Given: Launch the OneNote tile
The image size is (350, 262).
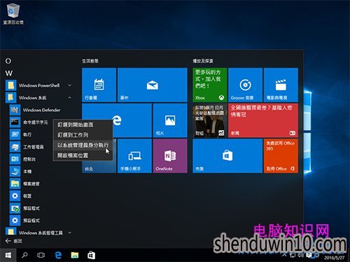Looking at the screenshot, I should 170,156.
